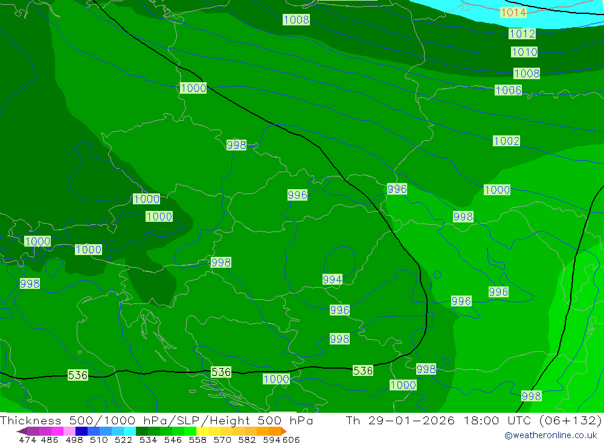Click the 582 legend value

pos(246,439)
